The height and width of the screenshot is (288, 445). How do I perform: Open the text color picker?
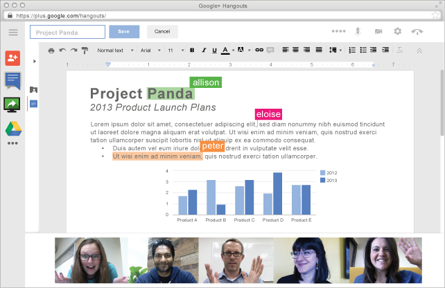(225, 51)
